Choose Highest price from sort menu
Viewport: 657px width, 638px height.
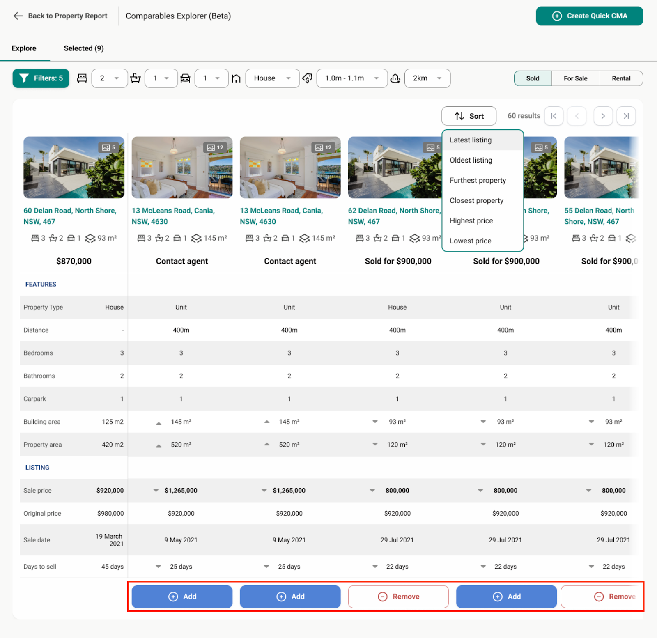[471, 221]
